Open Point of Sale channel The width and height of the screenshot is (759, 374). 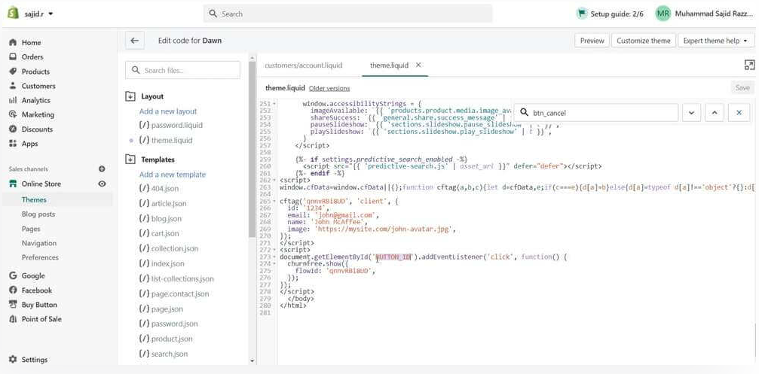[41, 319]
